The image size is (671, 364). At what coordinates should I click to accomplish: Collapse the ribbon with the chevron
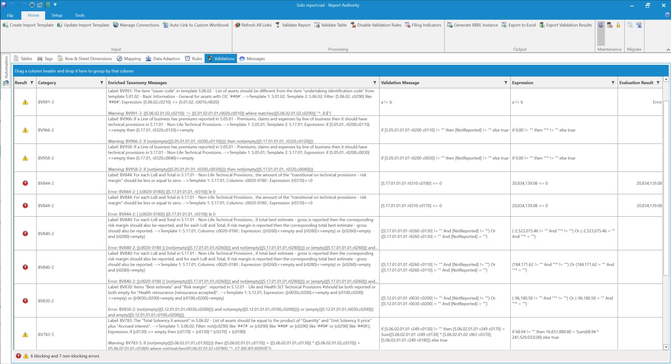(x=668, y=50)
